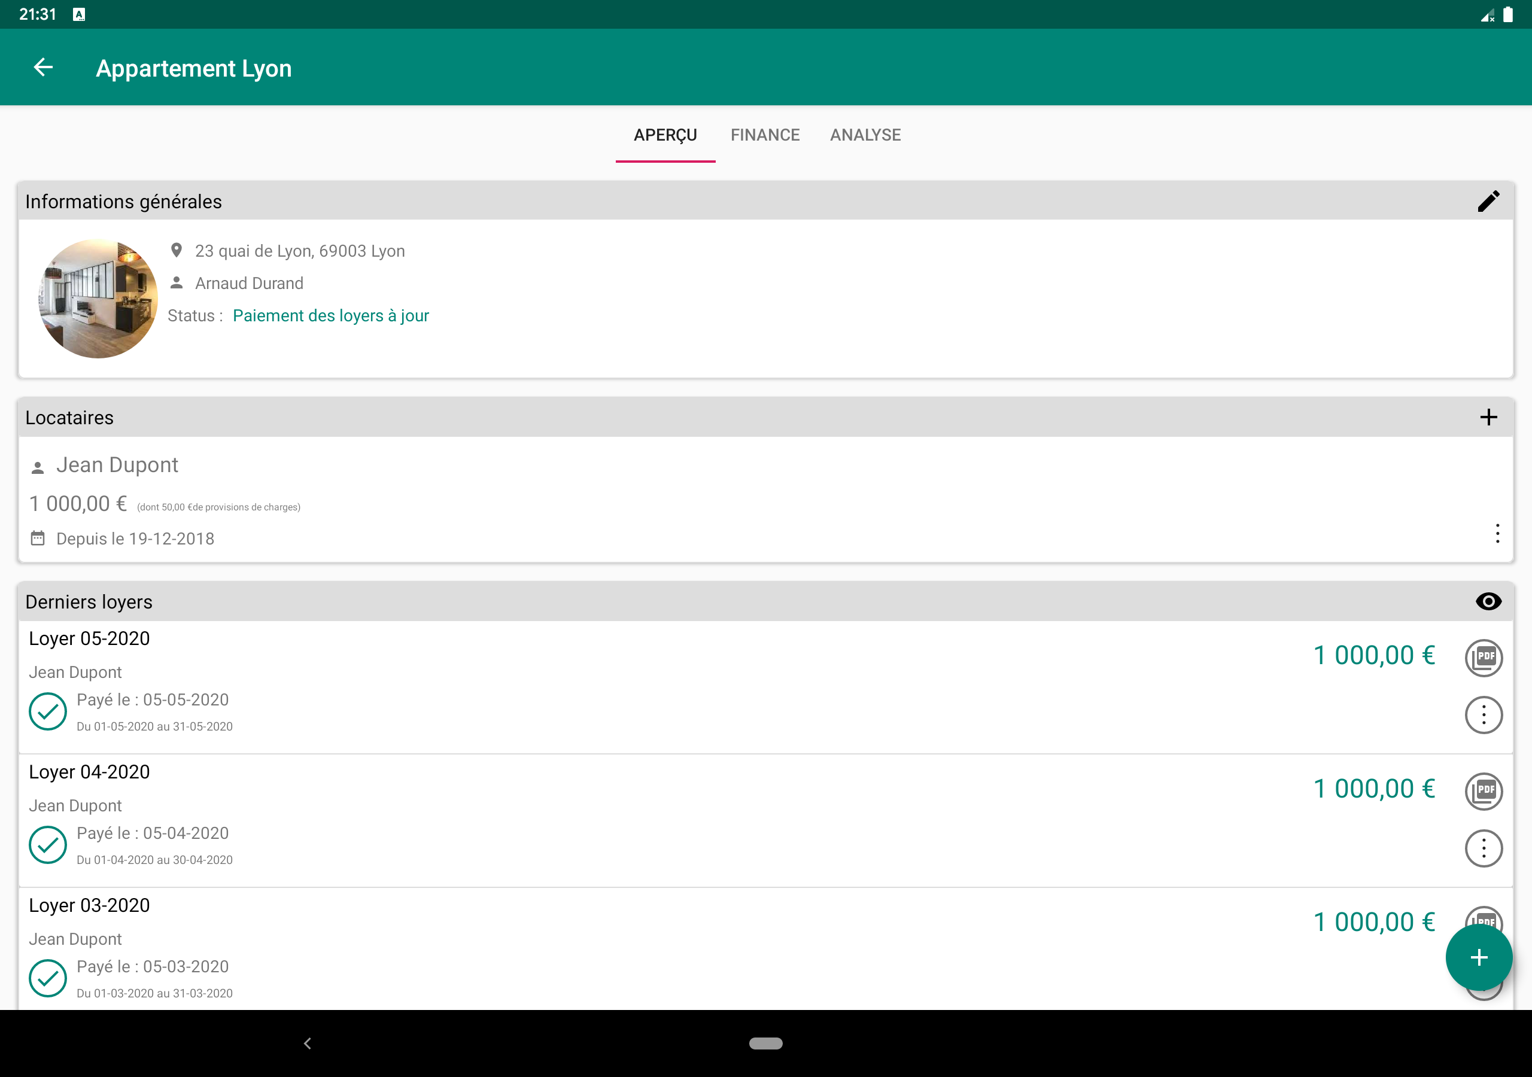Open PDF receipt for Loyer 04-2020

click(1482, 791)
